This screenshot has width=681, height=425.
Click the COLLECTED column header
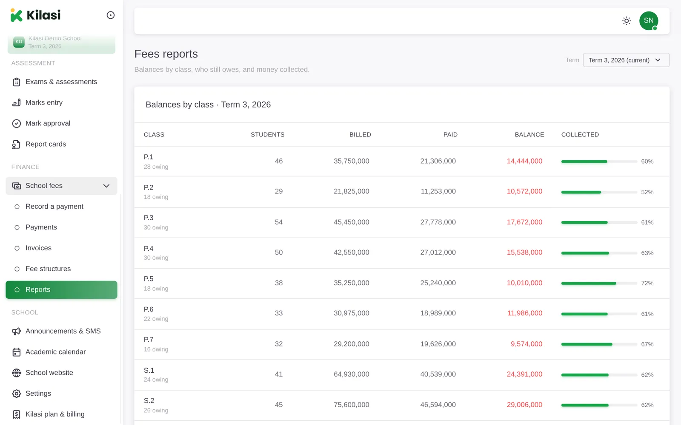click(x=580, y=135)
